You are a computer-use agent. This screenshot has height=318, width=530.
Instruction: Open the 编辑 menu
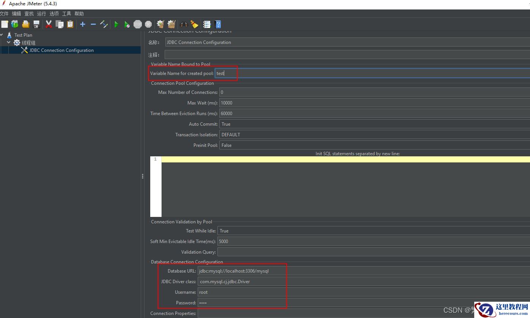(16, 14)
